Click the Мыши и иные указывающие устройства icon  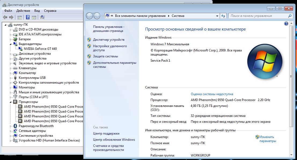tap(15, 92)
